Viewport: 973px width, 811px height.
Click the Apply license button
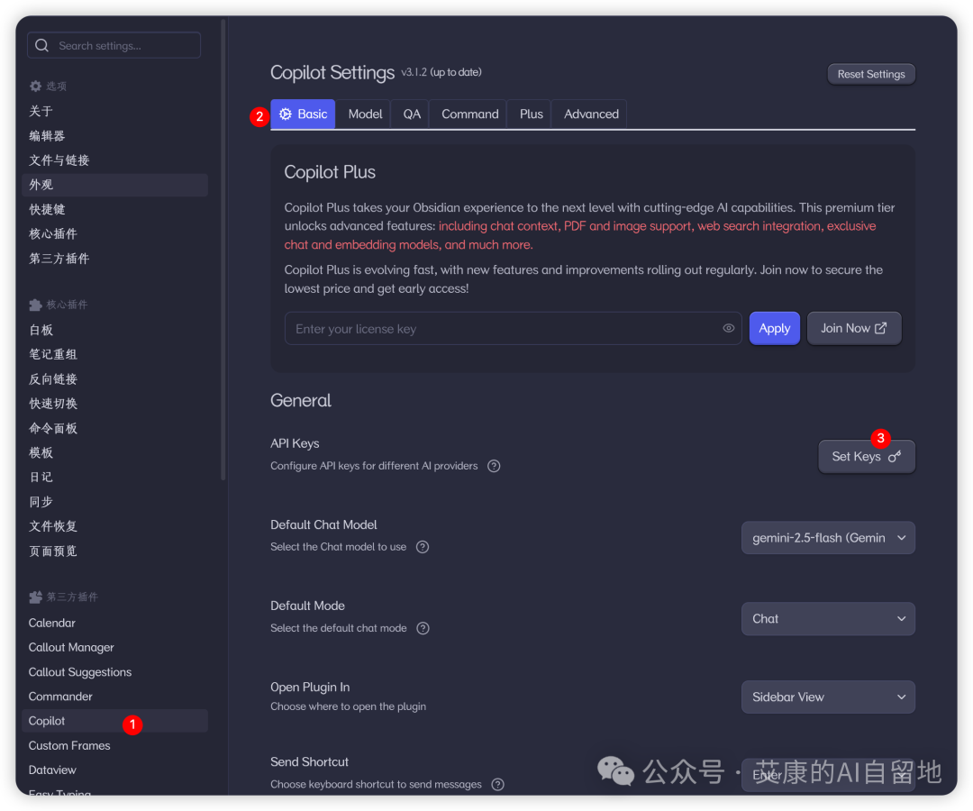pos(775,328)
